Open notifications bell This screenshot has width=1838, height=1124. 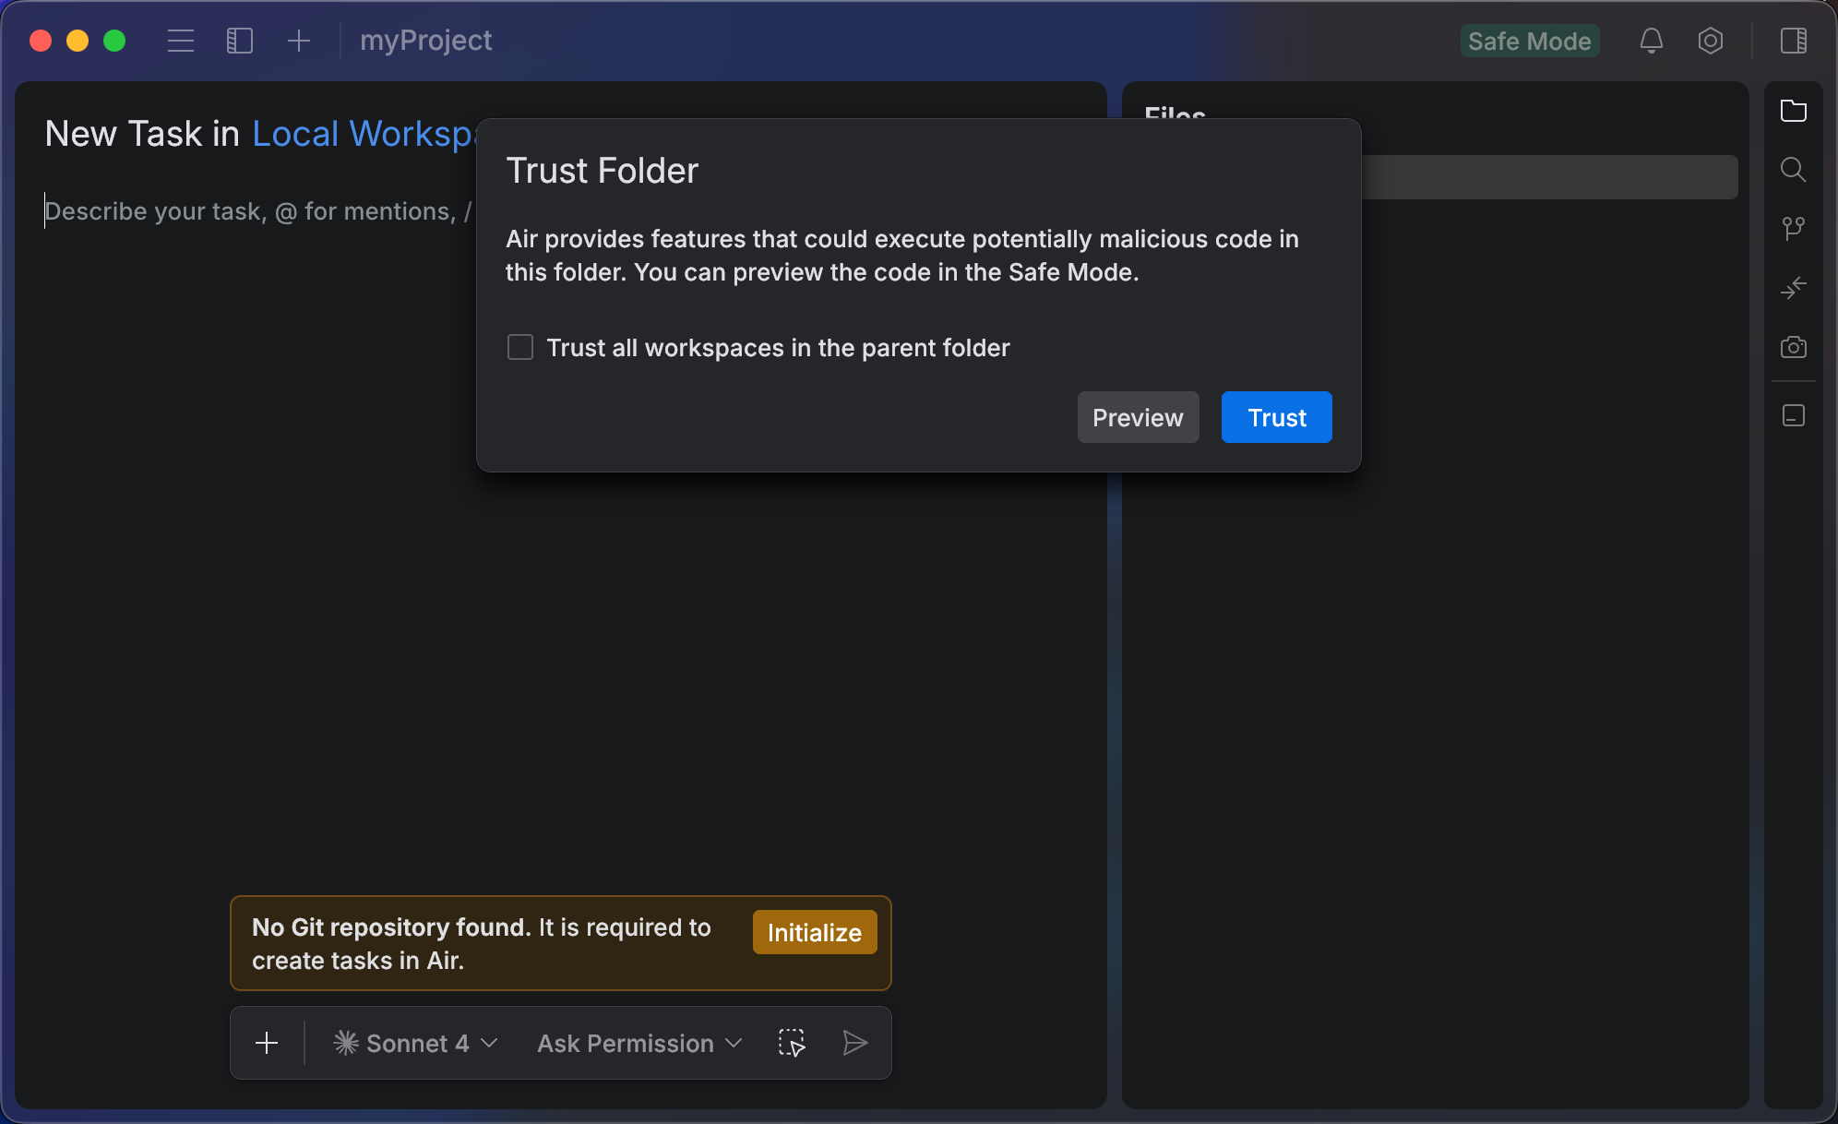tap(1652, 41)
